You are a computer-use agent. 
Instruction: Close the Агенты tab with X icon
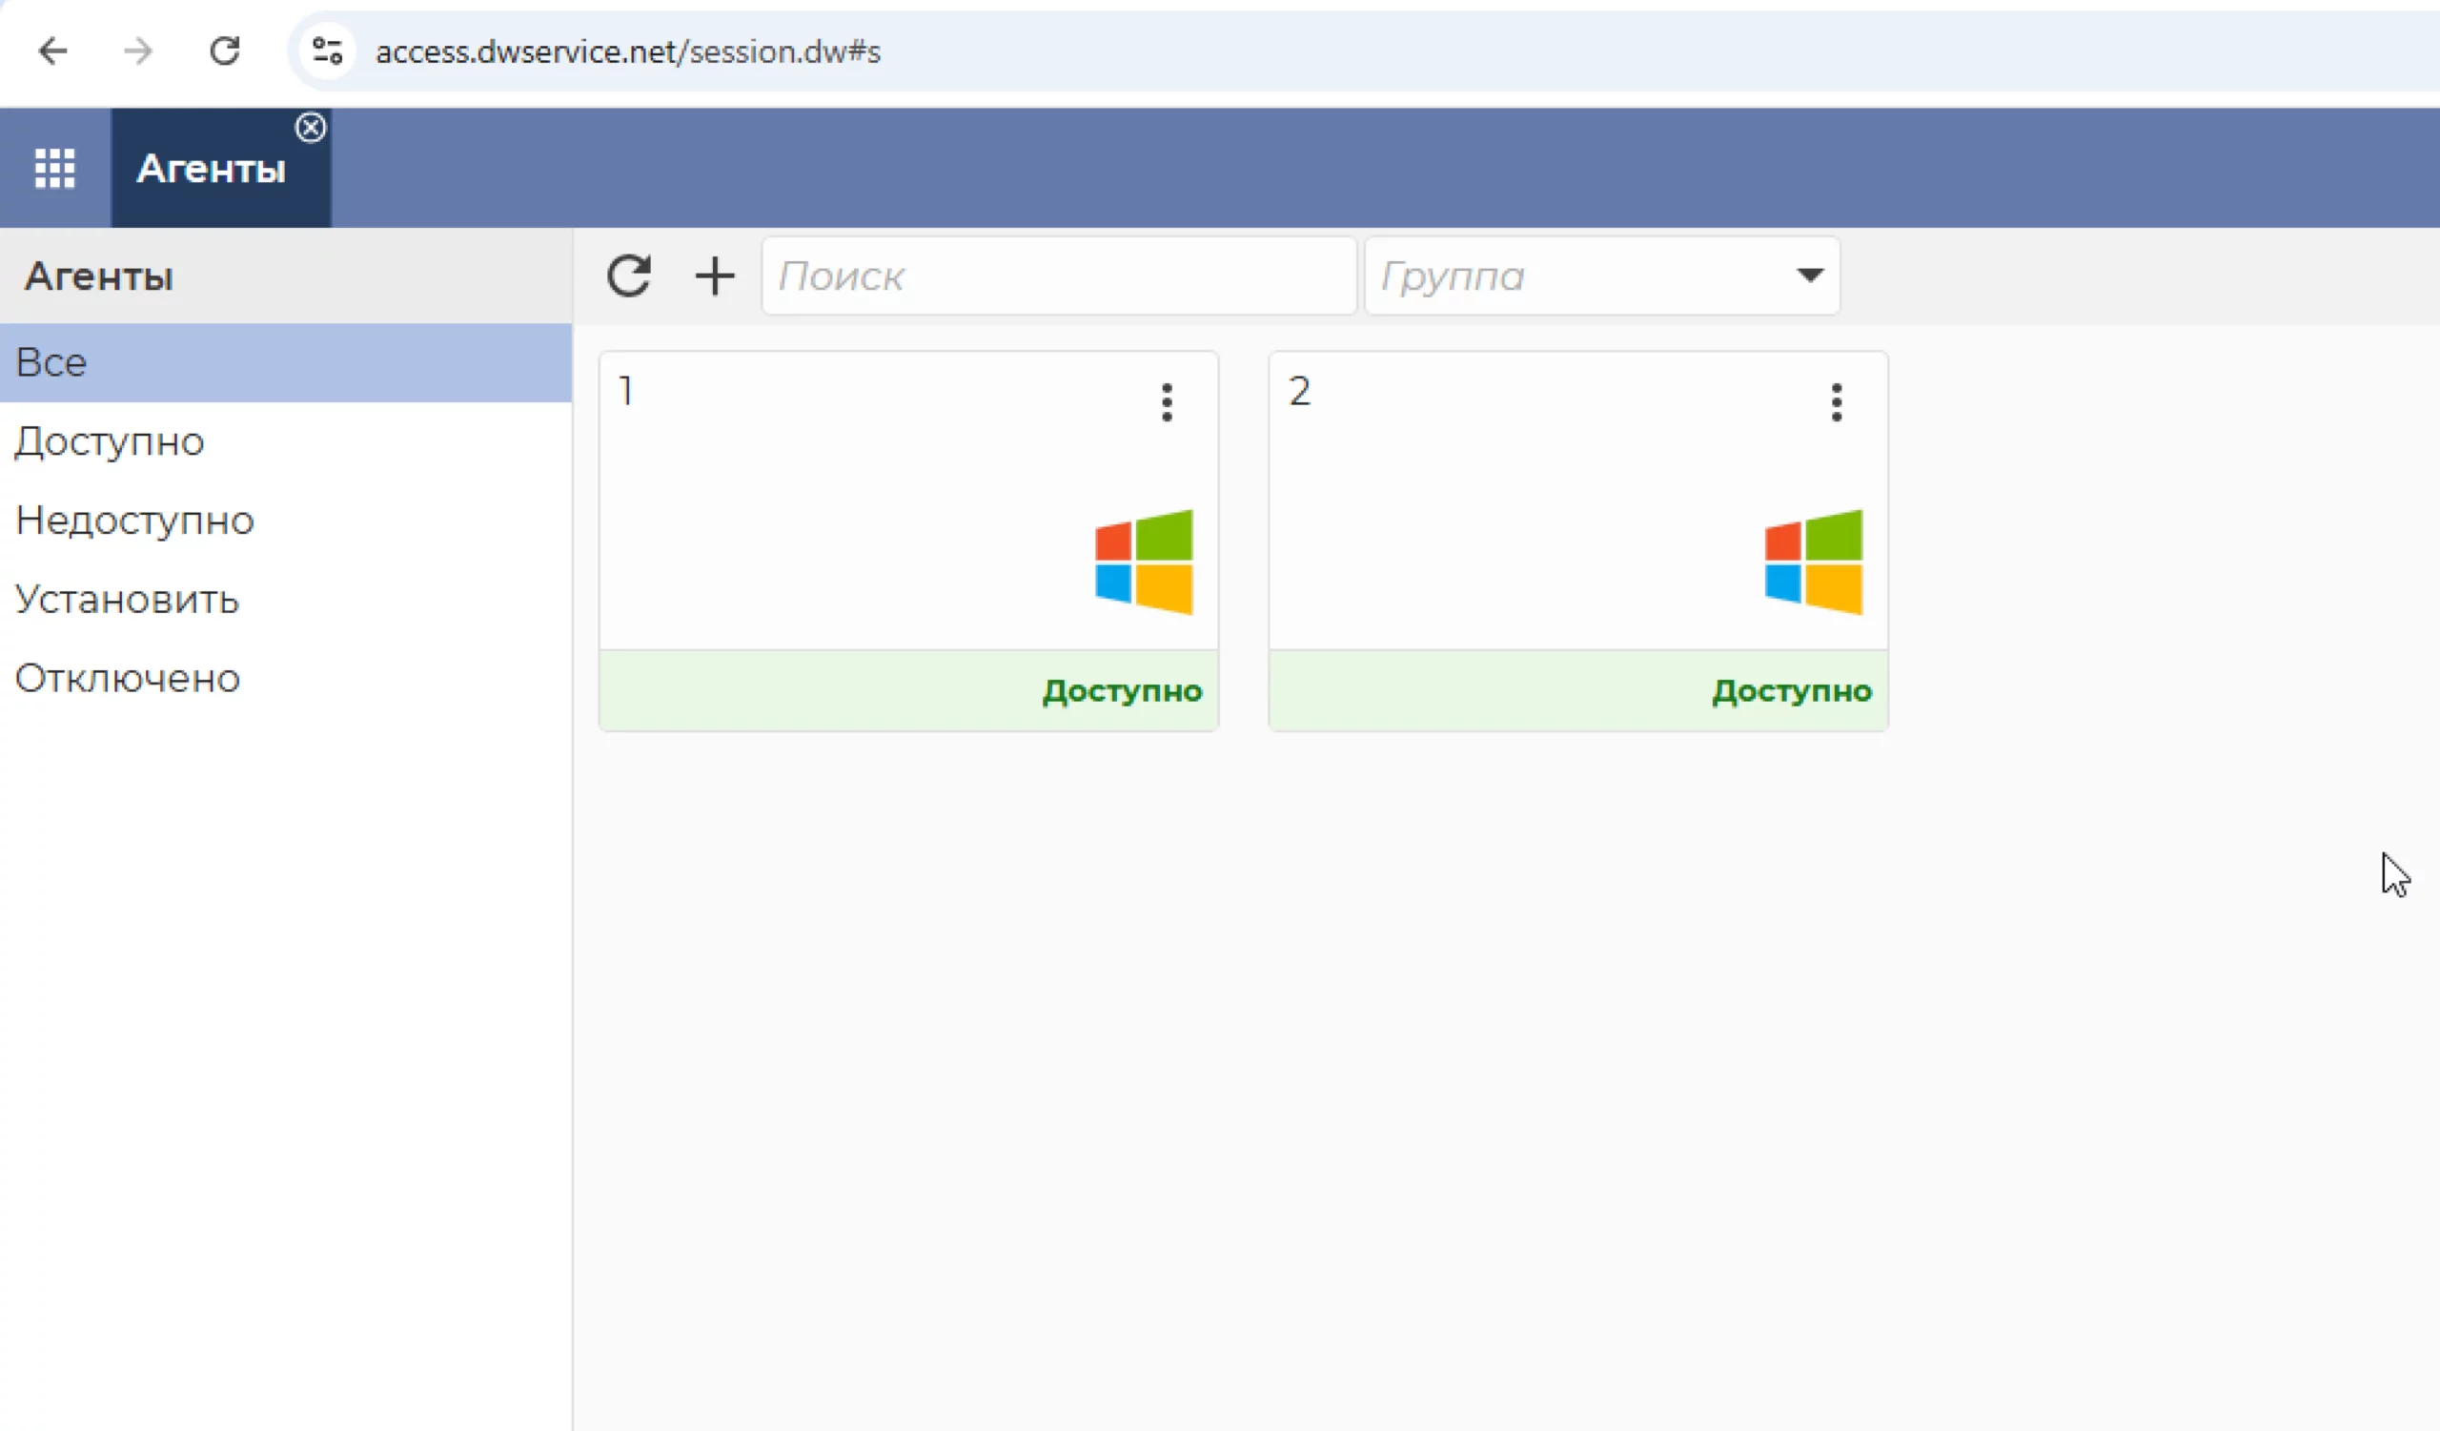(x=311, y=128)
